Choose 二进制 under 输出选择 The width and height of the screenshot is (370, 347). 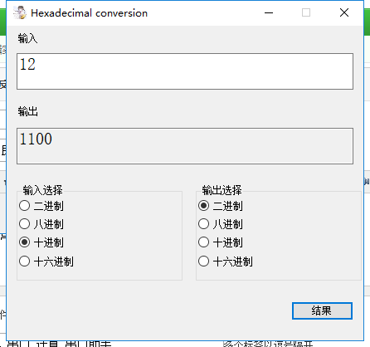(x=221, y=206)
